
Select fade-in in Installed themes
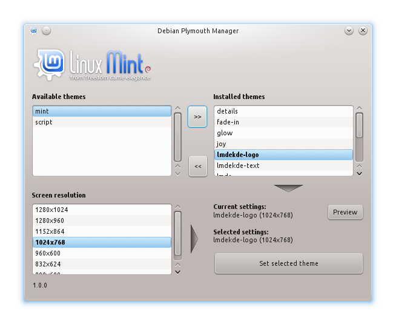pyautogui.click(x=283, y=122)
